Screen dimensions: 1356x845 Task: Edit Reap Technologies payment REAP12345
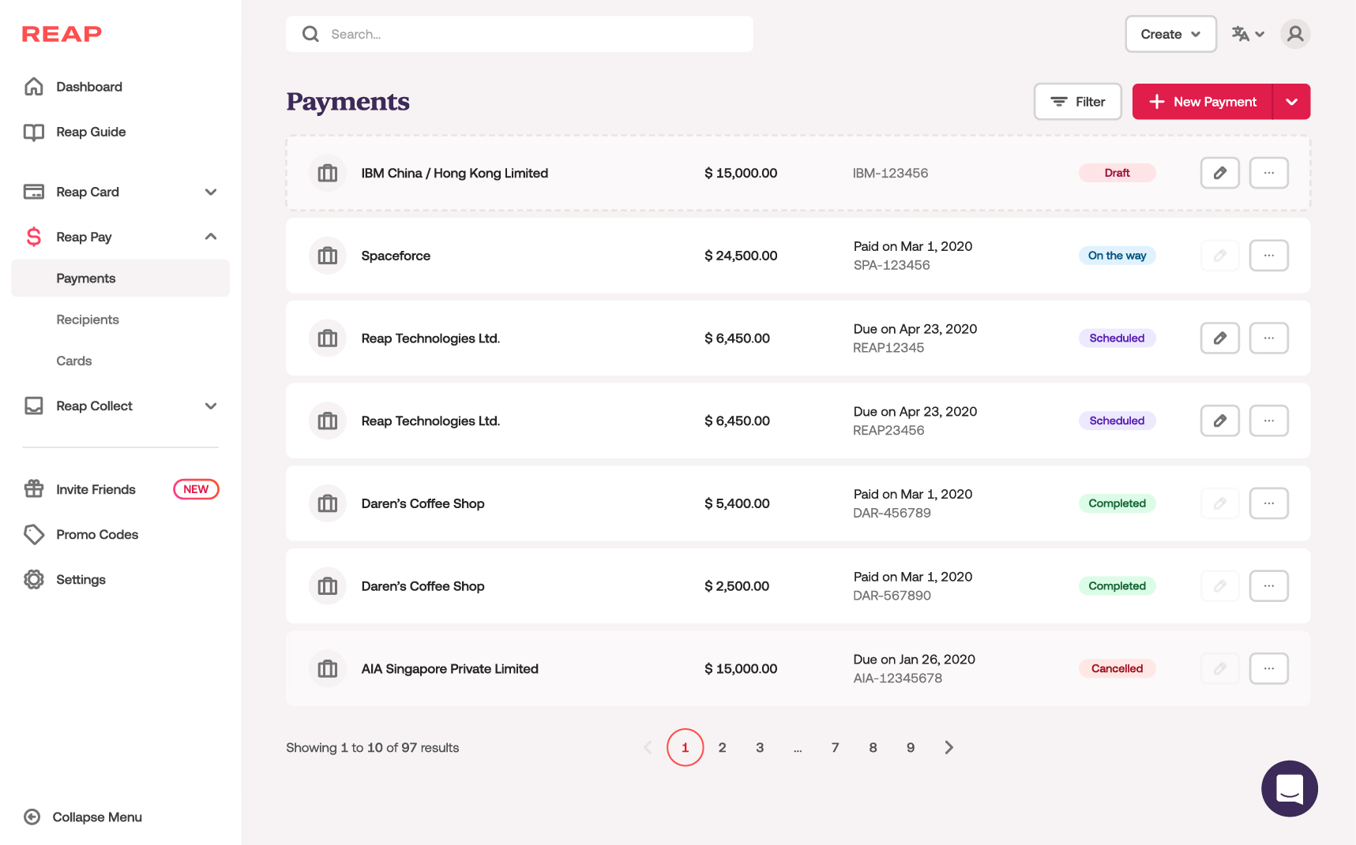pos(1219,338)
